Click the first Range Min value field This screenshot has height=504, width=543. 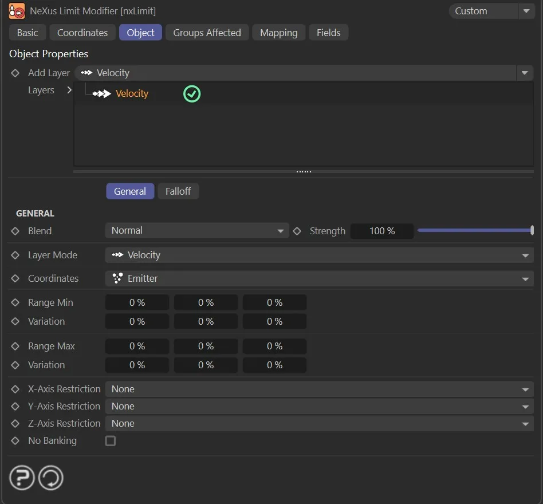coord(137,303)
